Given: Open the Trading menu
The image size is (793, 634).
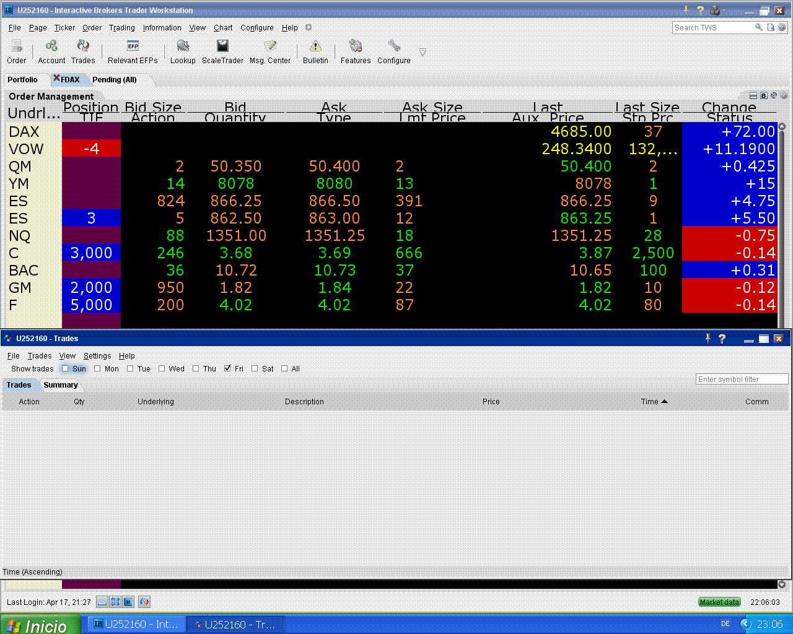Looking at the screenshot, I should click(x=122, y=27).
